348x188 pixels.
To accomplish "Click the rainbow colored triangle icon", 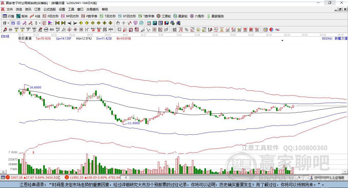I will [50, 23].
